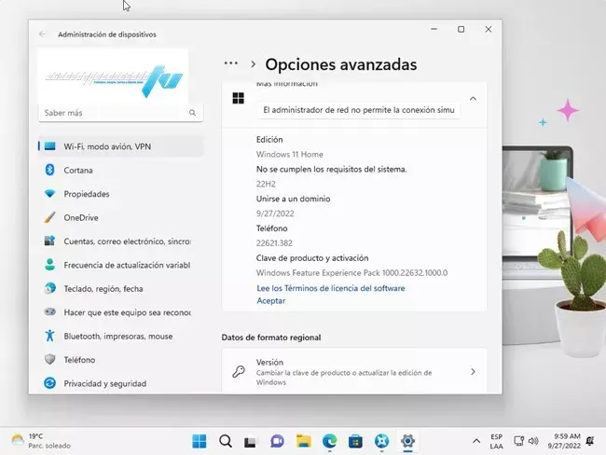Viewport: 606px width, 455px height.
Task: Click the profile banner image in sidebar
Action: pyautogui.click(x=113, y=76)
